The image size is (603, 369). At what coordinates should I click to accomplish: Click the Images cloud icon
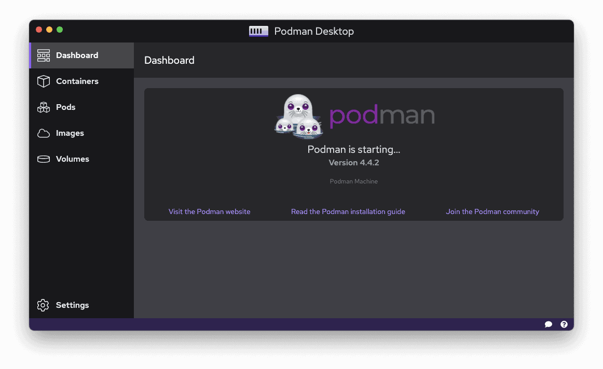click(x=44, y=133)
